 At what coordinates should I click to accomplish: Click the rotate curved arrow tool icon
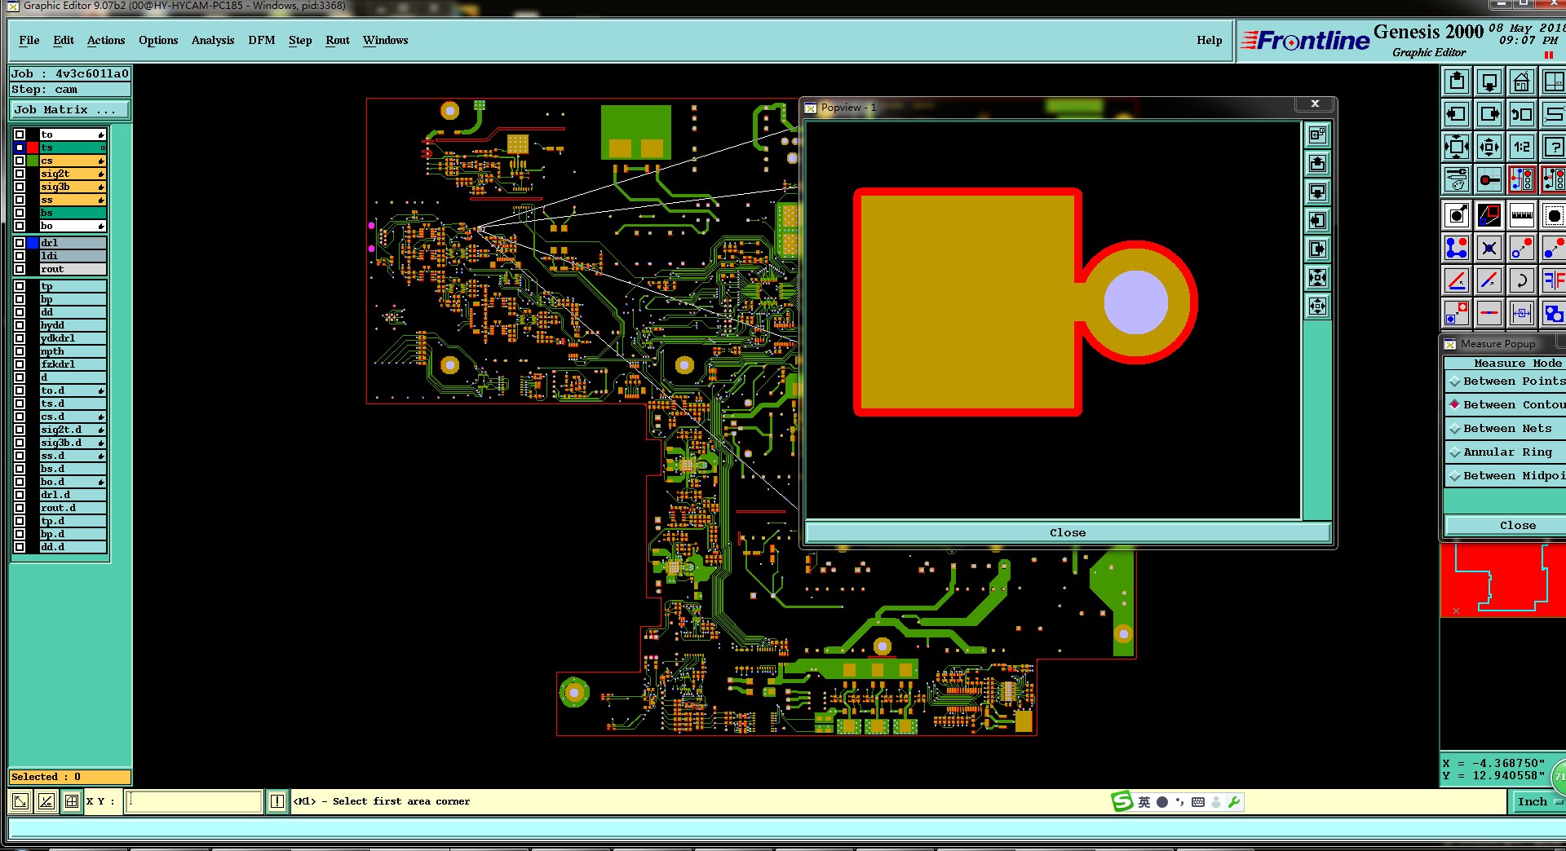(1522, 280)
